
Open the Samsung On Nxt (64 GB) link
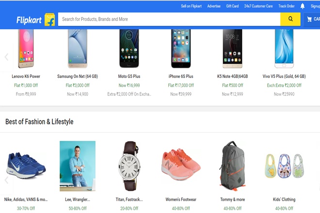(78, 76)
